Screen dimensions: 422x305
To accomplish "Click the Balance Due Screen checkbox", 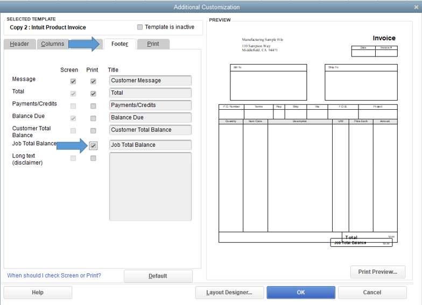I will 73,118.
